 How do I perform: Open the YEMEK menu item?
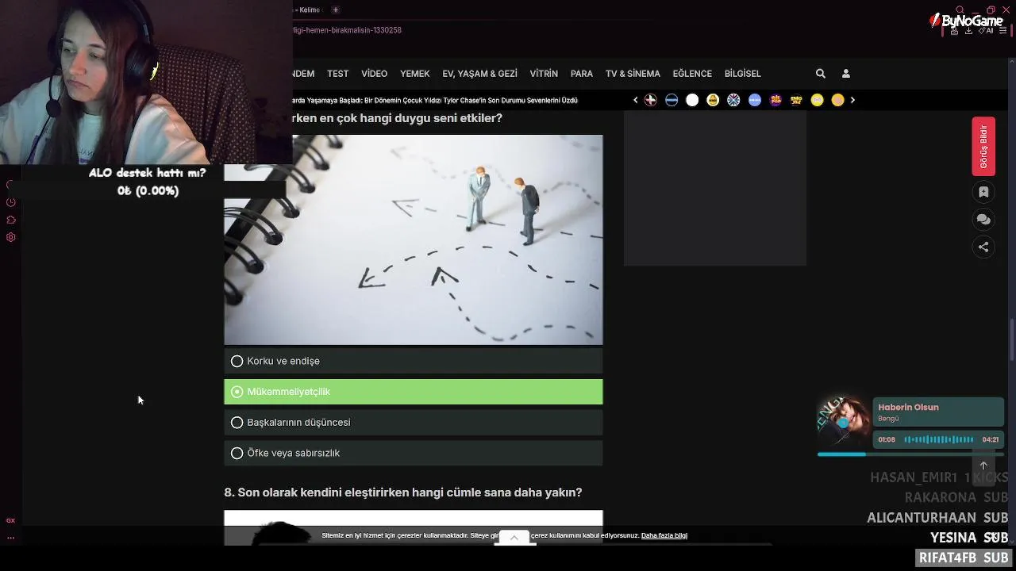coord(414,74)
